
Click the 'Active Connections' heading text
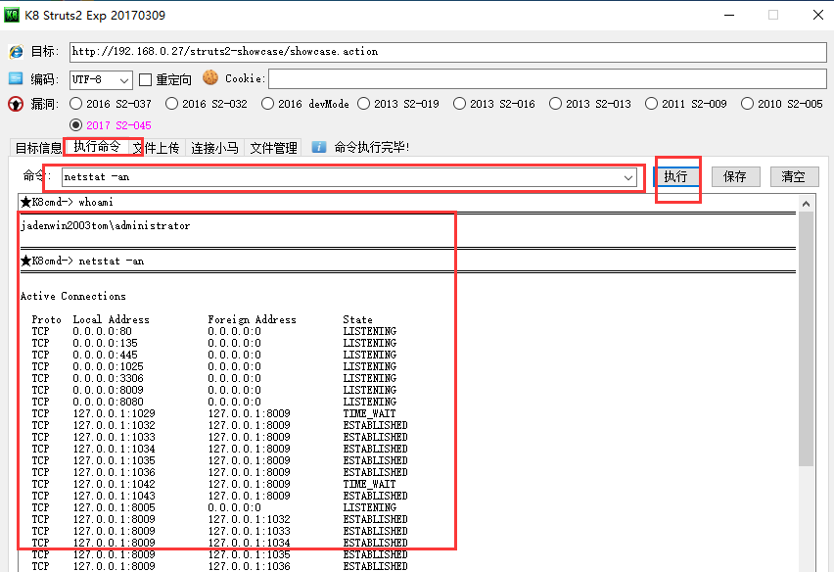click(73, 296)
